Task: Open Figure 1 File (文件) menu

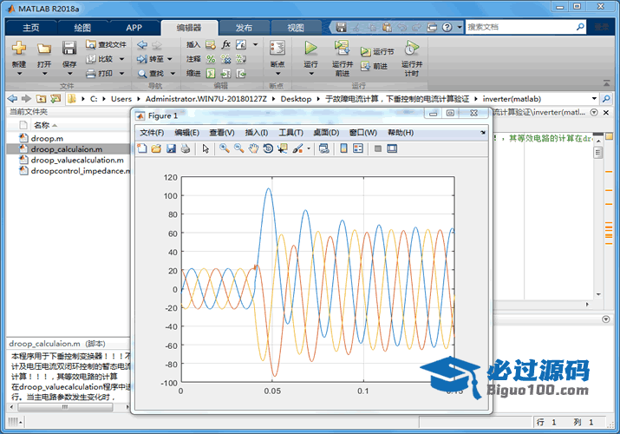Action: 152,133
